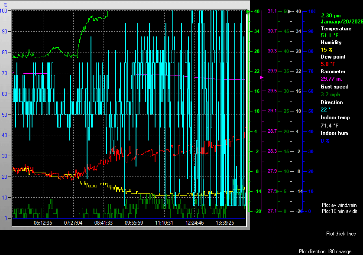The width and height of the screenshot is (363, 255).
Task: Click the Indoor hum legend label
Action: [x=334, y=133]
